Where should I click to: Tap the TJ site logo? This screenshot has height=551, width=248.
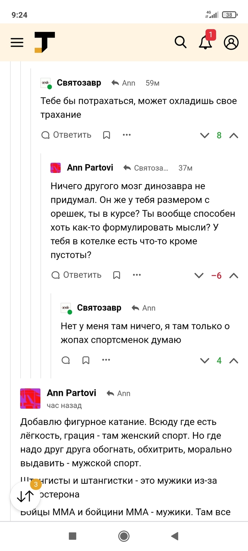pyautogui.click(x=45, y=42)
